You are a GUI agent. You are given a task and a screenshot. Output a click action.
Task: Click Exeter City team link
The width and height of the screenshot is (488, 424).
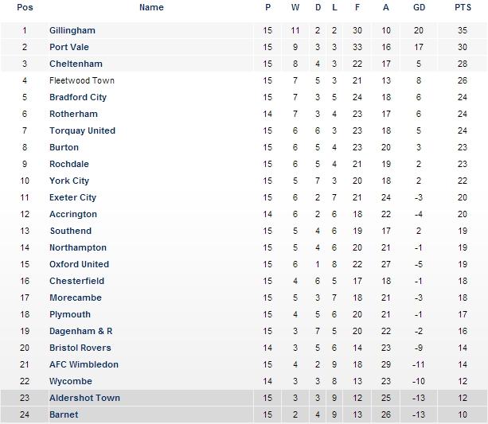pos(72,197)
